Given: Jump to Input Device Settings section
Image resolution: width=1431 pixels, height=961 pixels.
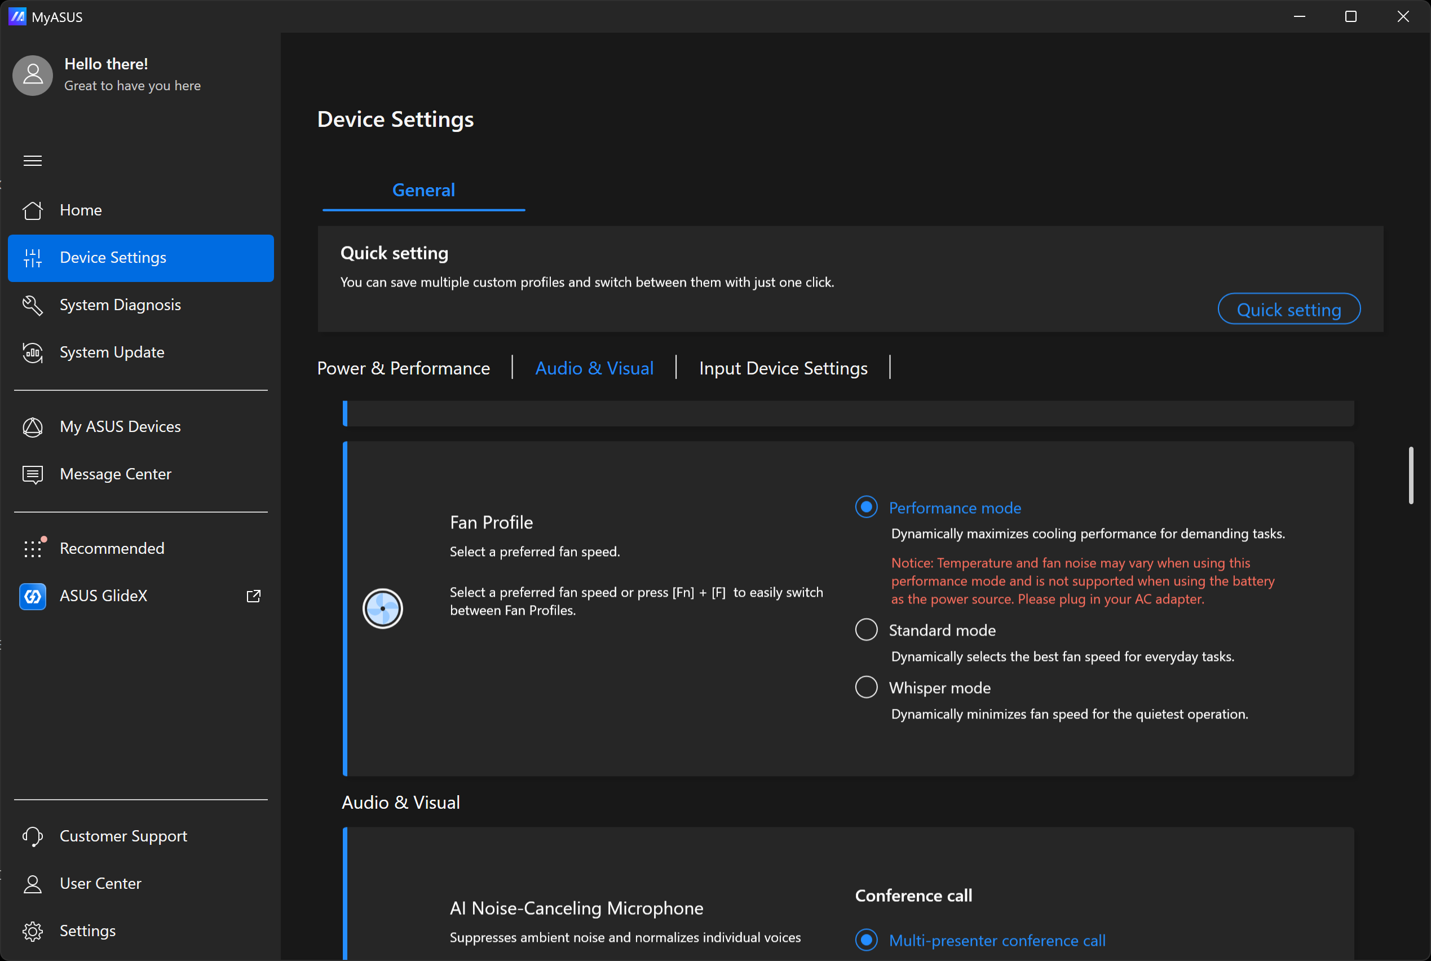Looking at the screenshot, I should [783, 368].
